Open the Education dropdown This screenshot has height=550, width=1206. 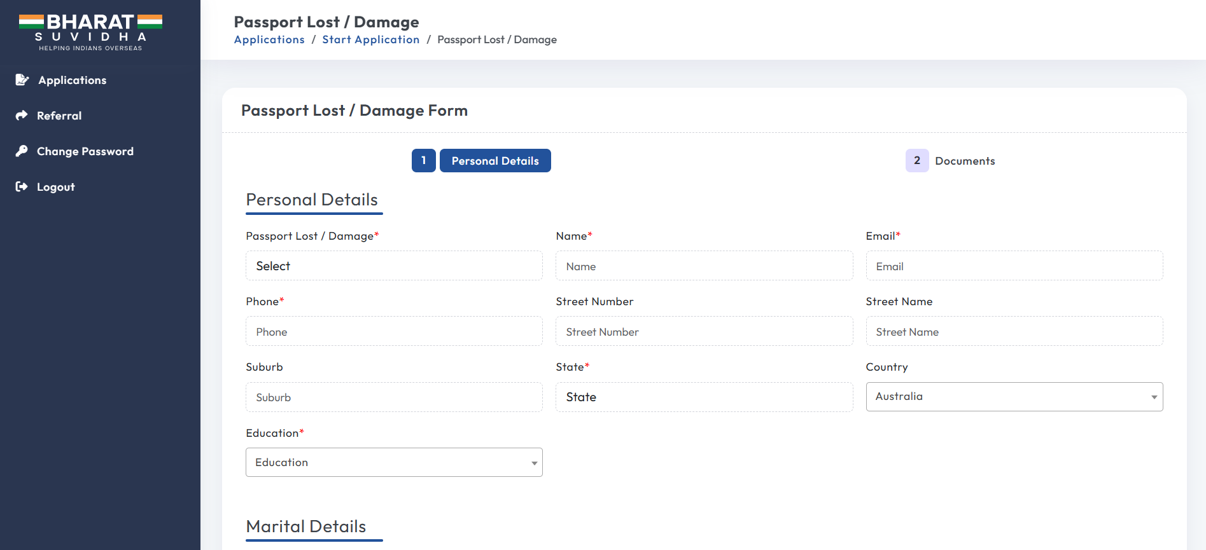394,462
